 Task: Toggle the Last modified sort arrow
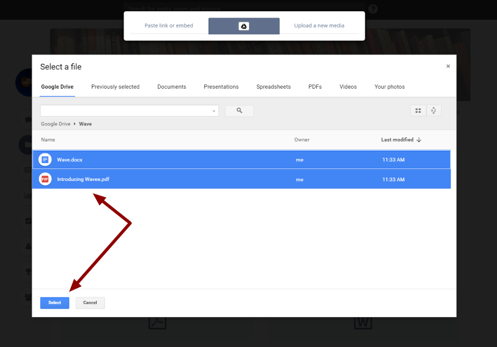click(x=419, y=140)
